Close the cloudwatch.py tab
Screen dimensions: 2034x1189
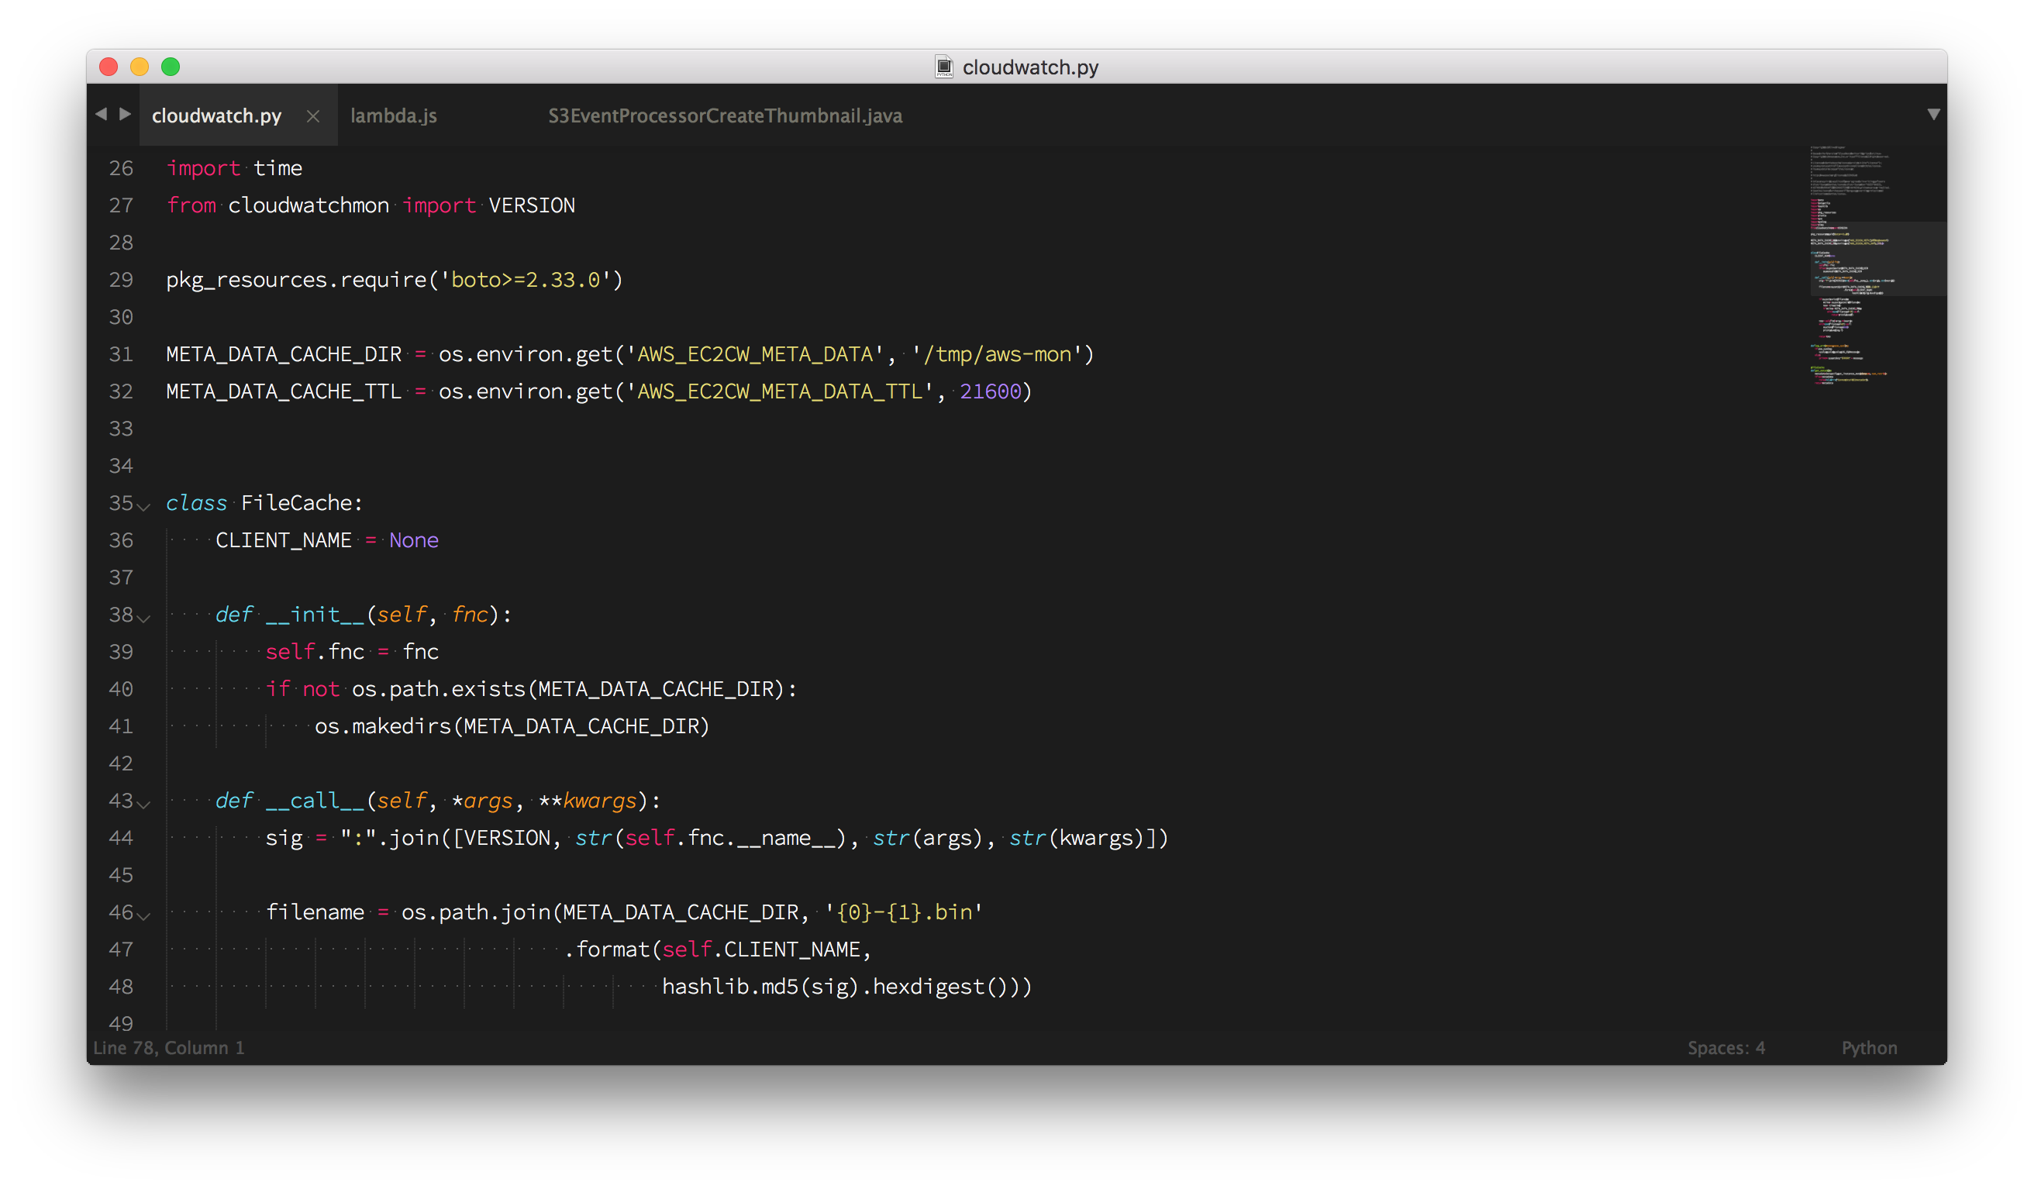click(x=313, y=116)
